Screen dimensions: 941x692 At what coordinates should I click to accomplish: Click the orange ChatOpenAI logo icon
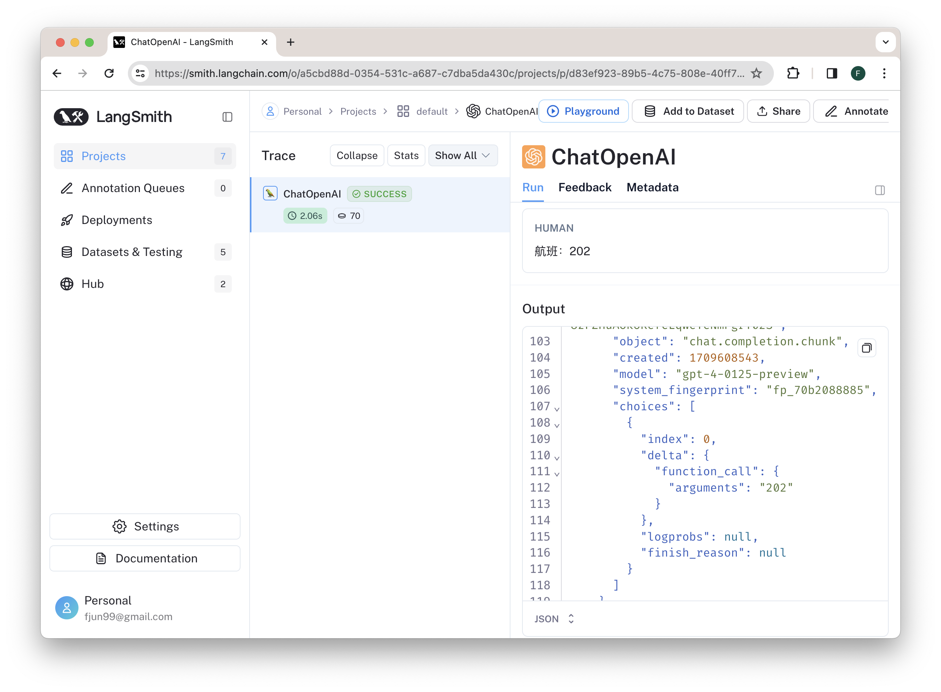pos(533,157)
